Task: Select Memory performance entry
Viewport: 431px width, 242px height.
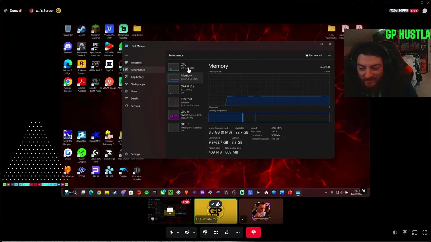Action: [185, 77]
